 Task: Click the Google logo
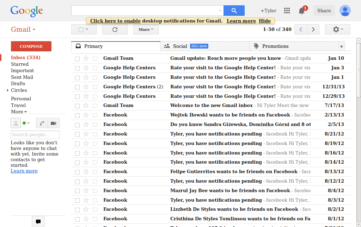(x=27, y=11)
